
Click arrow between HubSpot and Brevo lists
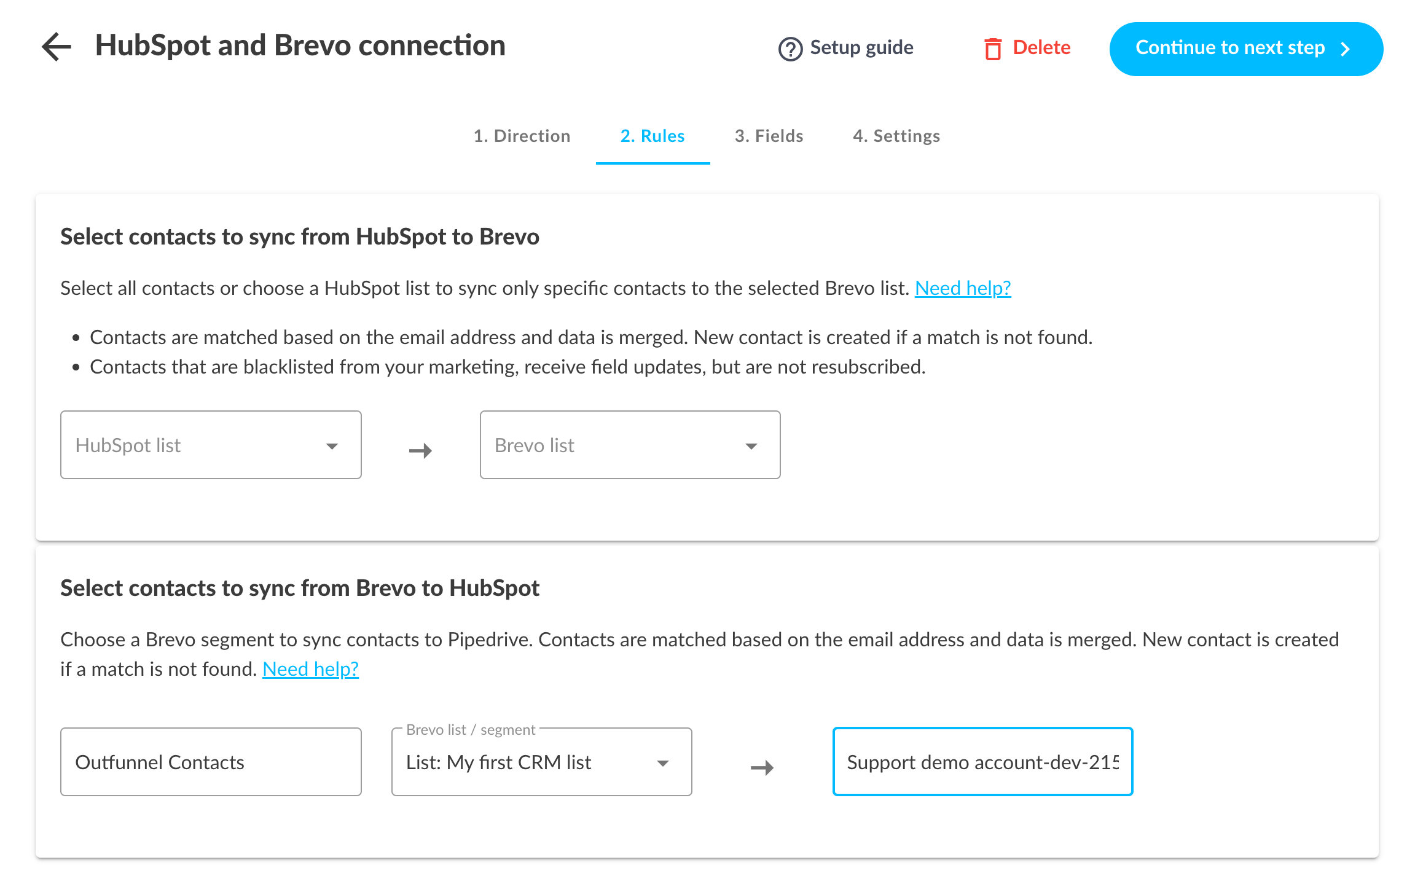click(421, 450)
